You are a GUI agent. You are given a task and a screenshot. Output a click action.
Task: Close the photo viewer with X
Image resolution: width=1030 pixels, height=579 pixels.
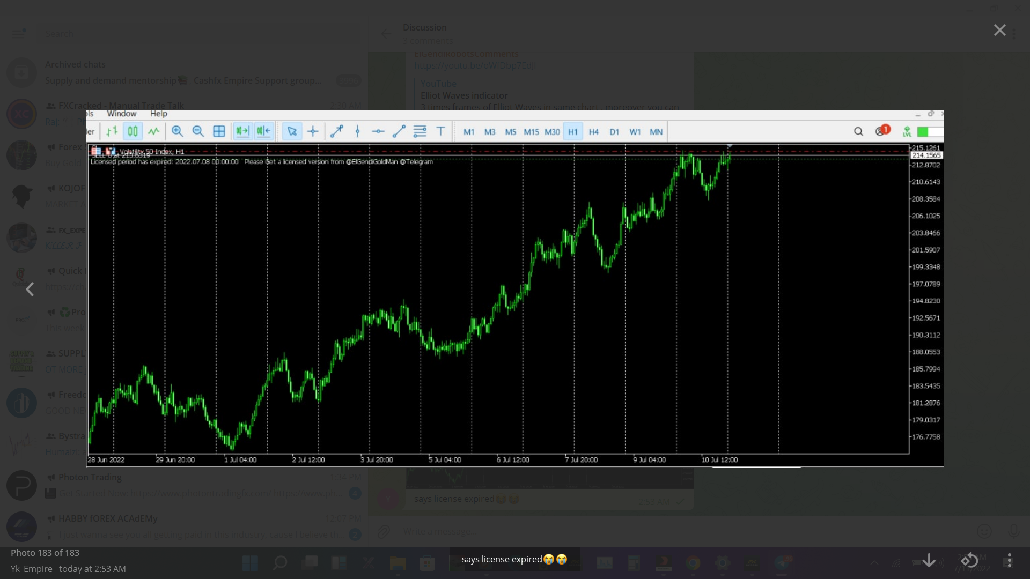[999, 31]
